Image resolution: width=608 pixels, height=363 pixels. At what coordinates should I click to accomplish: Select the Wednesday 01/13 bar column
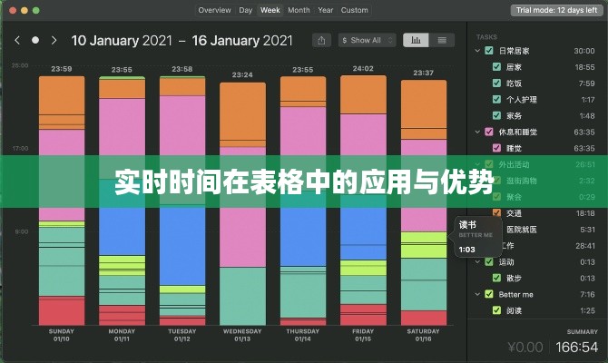click(241, 200)
